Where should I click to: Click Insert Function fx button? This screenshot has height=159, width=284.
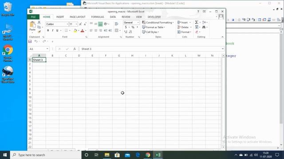click(x=75, y=49)
